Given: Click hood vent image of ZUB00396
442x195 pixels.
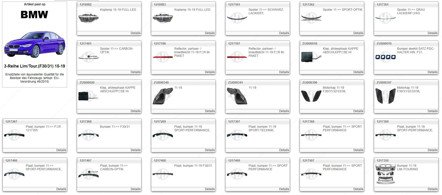Looking at the screenshot, I should point(311,96).
